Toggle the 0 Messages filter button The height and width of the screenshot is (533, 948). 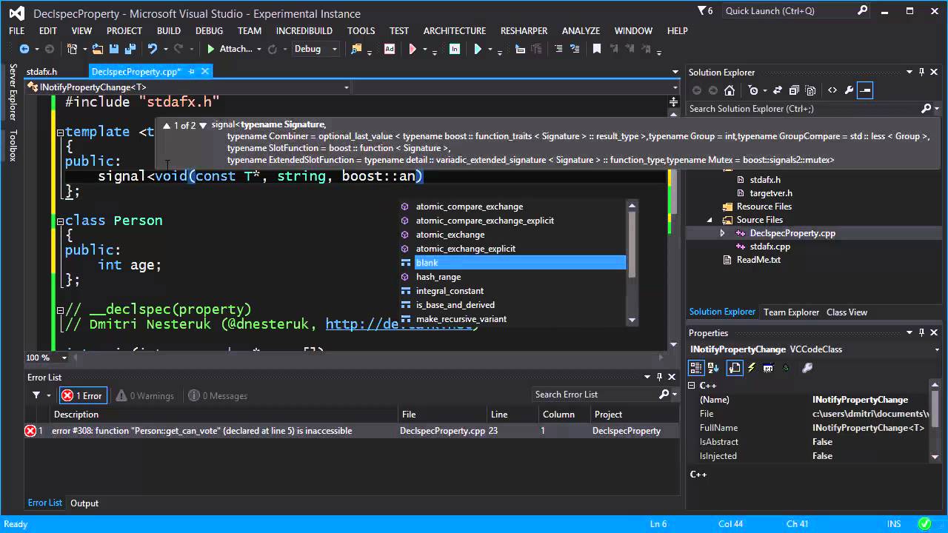tap(218, 395)
